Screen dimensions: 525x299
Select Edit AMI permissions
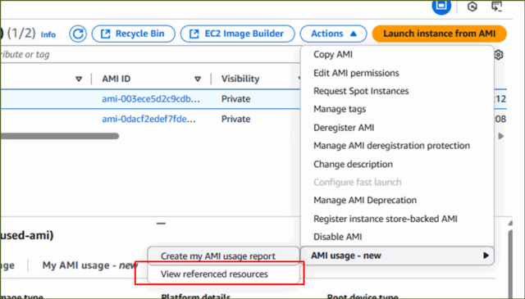tap(356, 73)
